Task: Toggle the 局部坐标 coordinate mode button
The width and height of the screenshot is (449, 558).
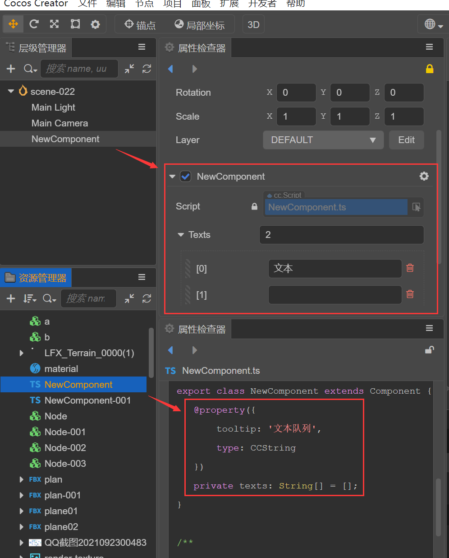Action: click(x=199, y=25)
